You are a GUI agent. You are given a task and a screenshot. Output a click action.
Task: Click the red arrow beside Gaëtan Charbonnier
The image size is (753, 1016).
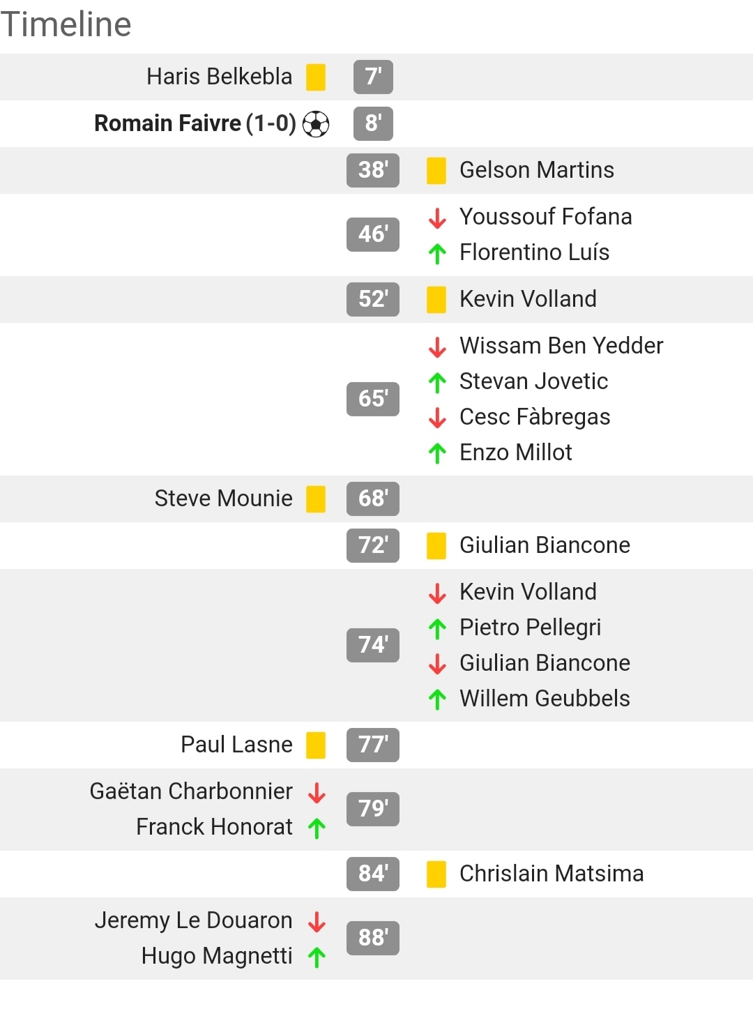[317, 792]
